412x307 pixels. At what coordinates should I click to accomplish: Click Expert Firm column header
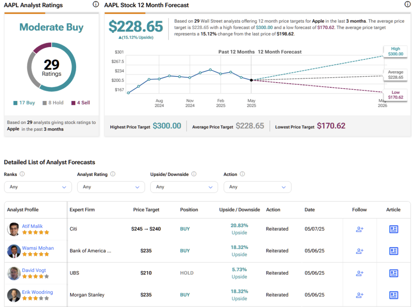[x=82, y=210]
